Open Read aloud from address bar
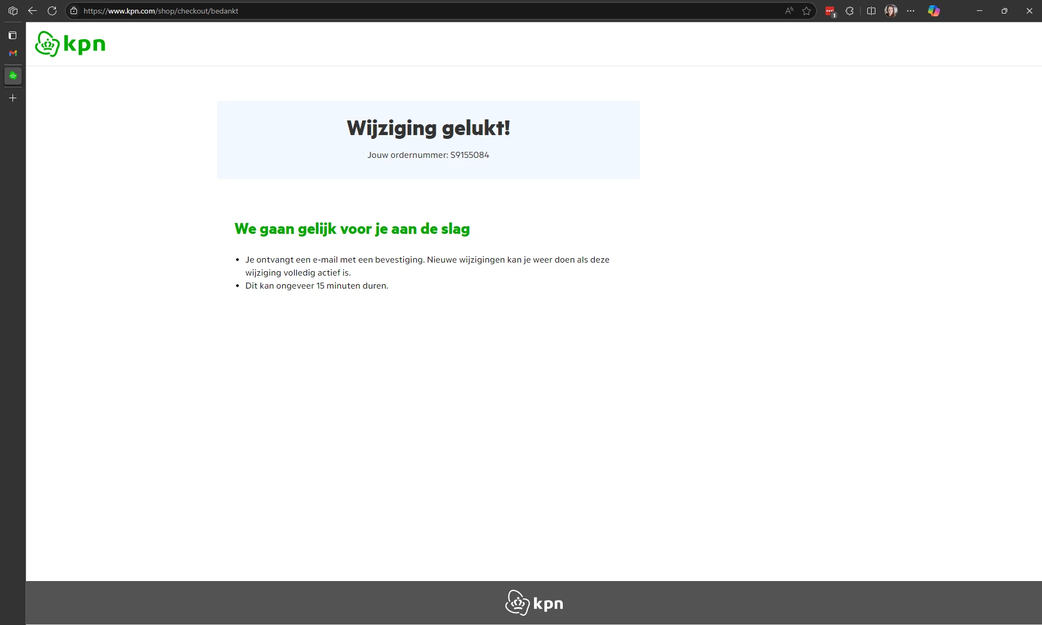1042x625 pixels. [x=789, y=11]
